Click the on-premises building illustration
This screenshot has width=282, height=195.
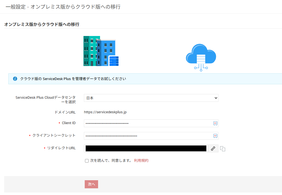click(101, 51)
